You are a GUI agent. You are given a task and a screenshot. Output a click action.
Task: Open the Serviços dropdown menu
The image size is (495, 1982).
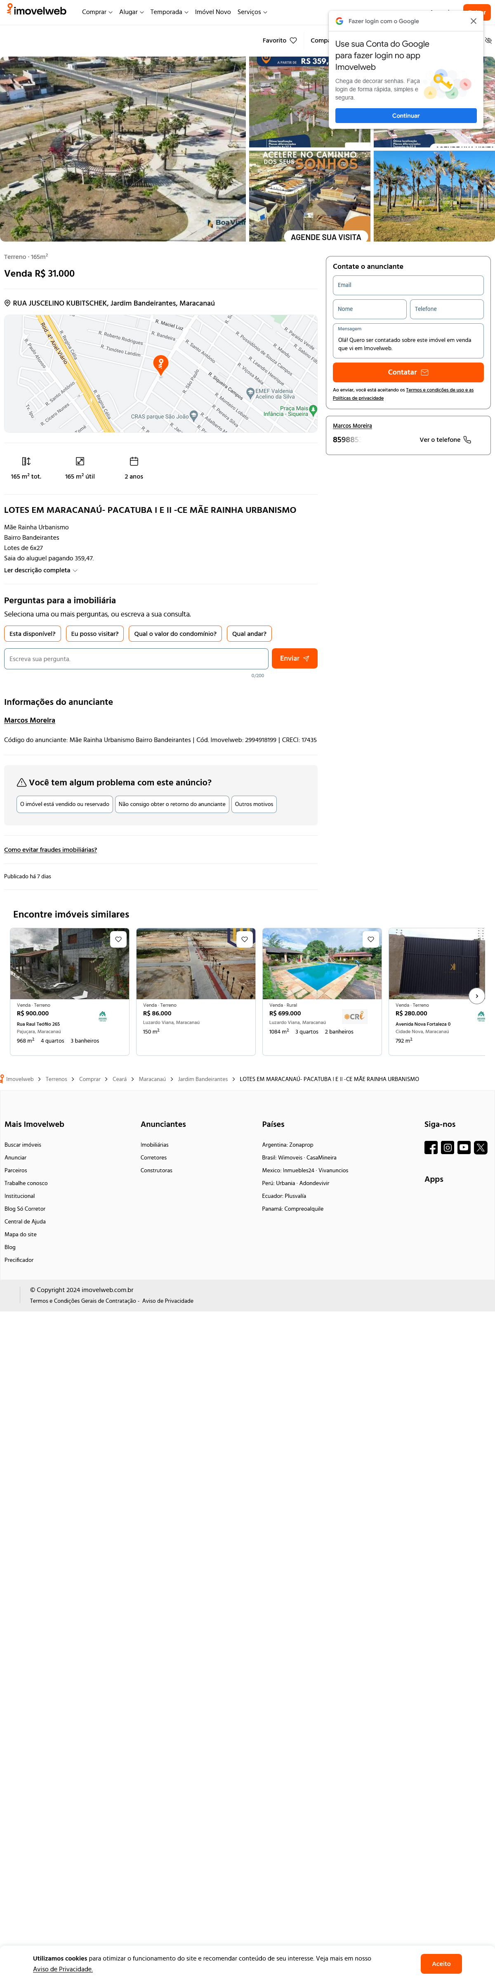click(252, 12)
